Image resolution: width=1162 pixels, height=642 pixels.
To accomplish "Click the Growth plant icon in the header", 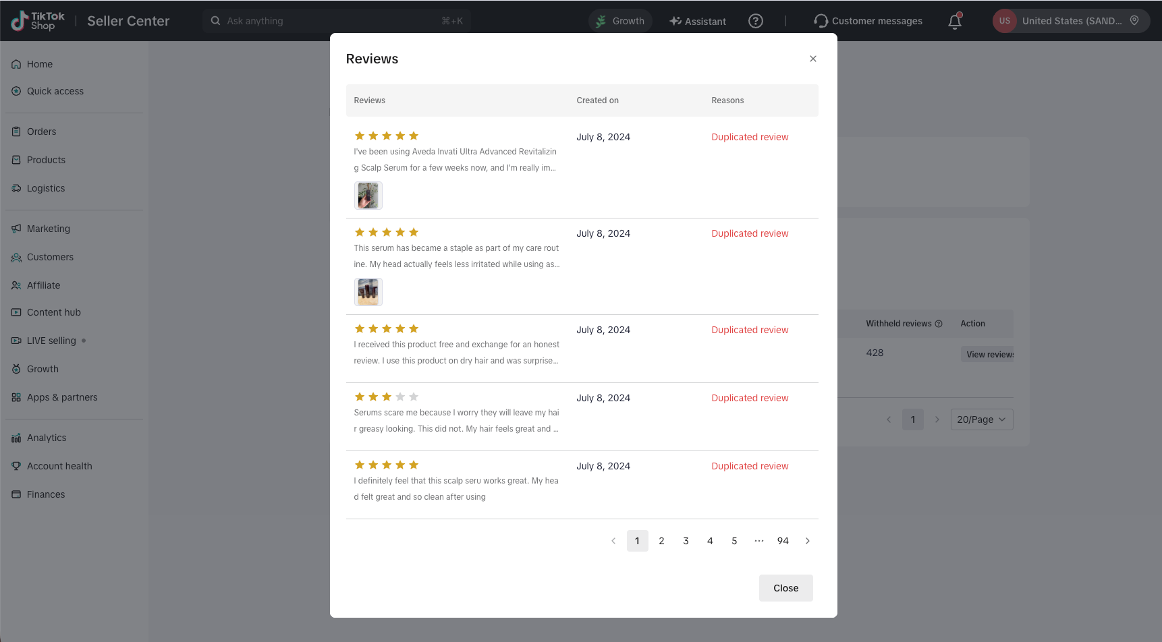I will tap(601, 21).
